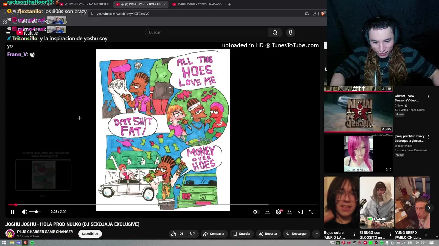Viewport: 439px width, 246px height.
Task: Open the prod.offended channel link
Action: pyautogui.click(x=403, y=146)
